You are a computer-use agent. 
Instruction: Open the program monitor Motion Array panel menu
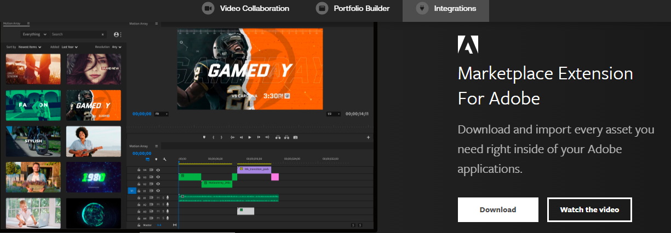pyautogui.click(x=156, y=24)
